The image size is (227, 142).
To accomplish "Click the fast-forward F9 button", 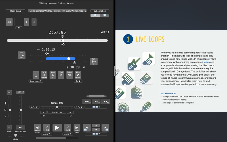I will pyautogui.click(x=105, y=102).
